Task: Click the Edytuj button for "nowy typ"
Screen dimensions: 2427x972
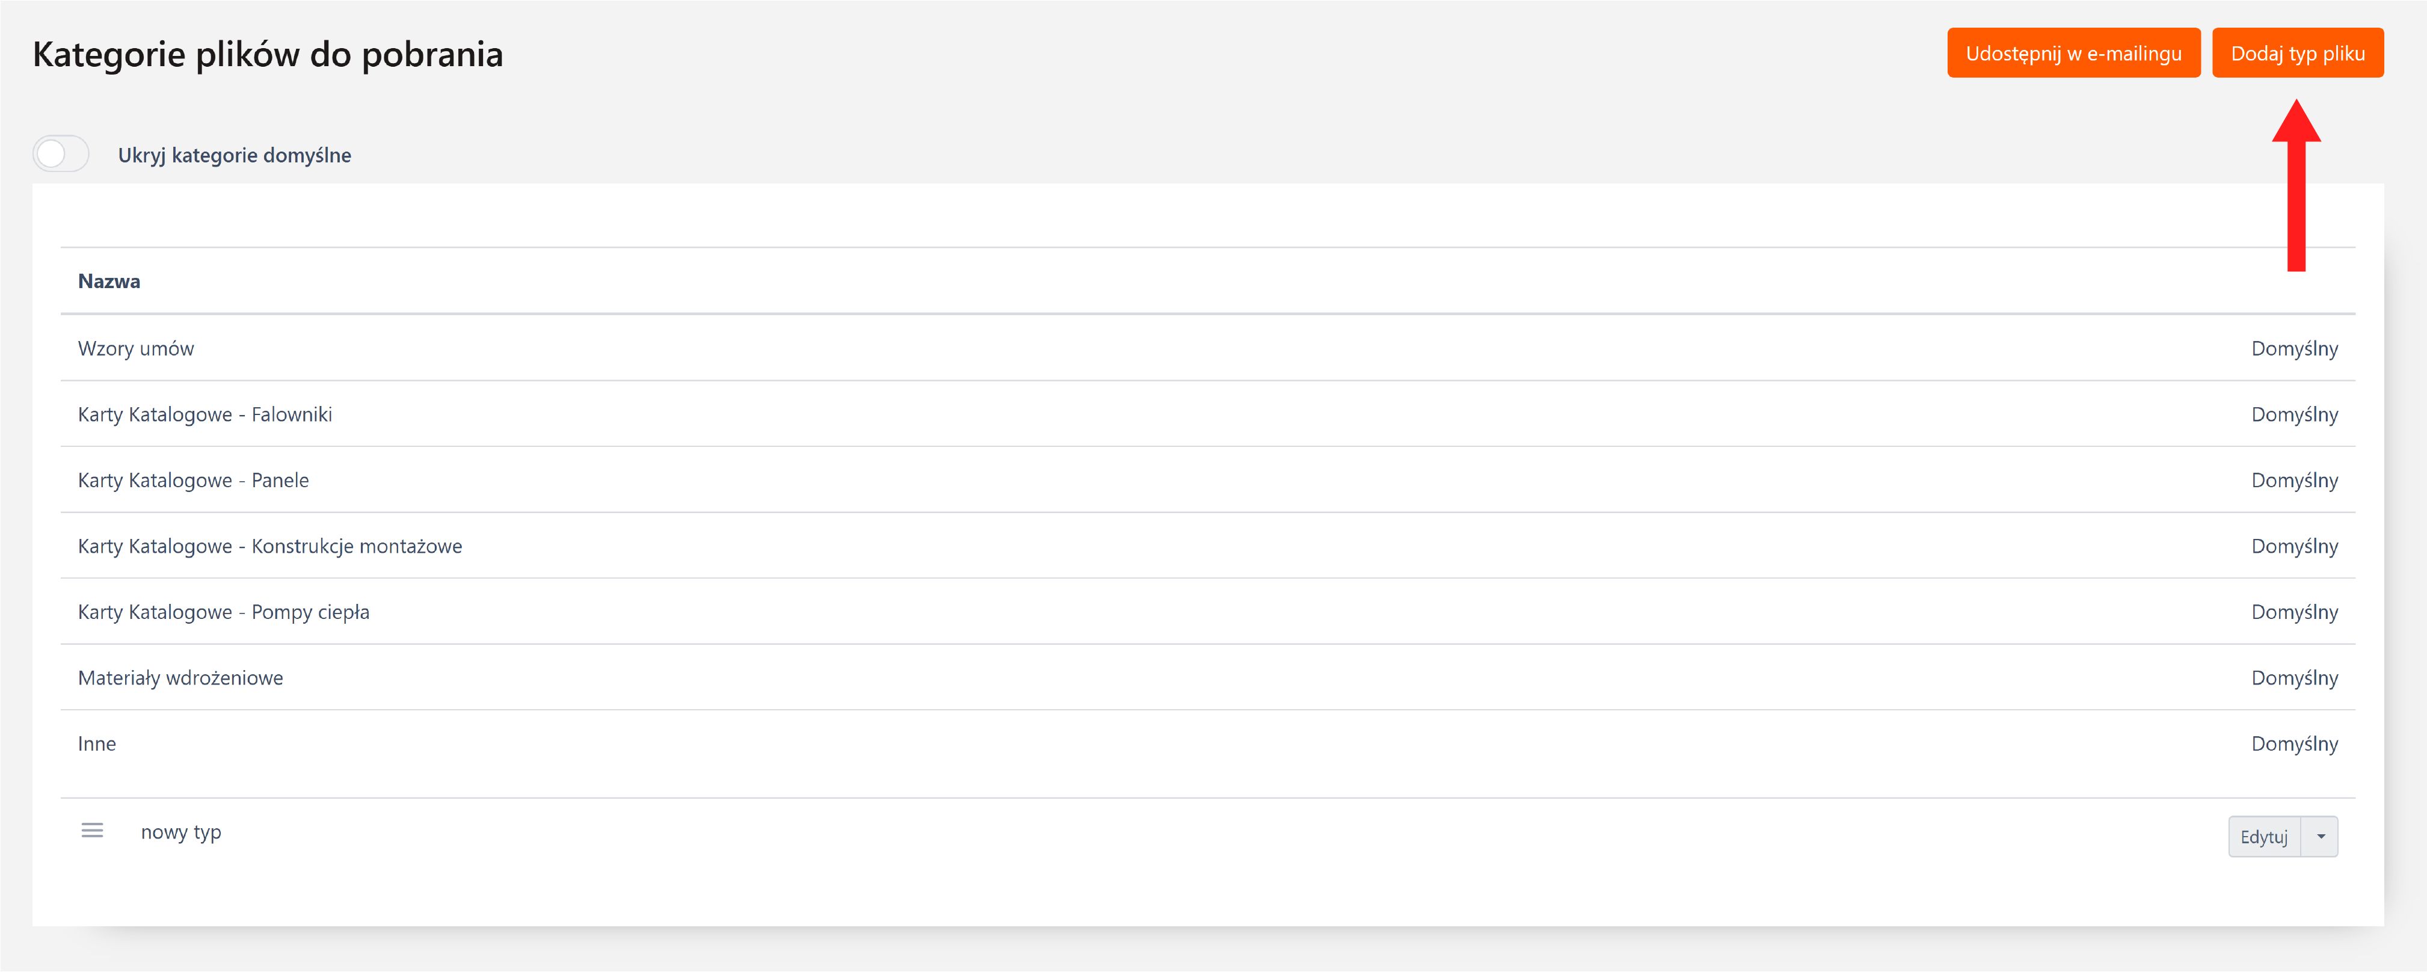Action: (x=2263, y=837)
